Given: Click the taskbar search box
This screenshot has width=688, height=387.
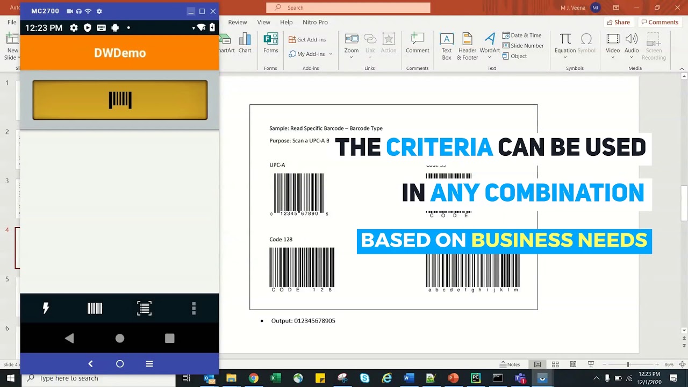Looking at the screenshot, I should (98, 378).
